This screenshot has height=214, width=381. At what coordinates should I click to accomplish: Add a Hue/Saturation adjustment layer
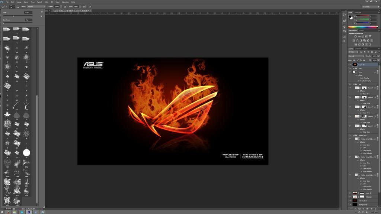click(x=354, y=40)
